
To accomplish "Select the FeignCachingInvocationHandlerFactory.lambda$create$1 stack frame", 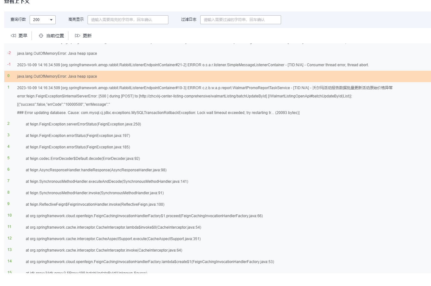I will (x=150, y=262).
